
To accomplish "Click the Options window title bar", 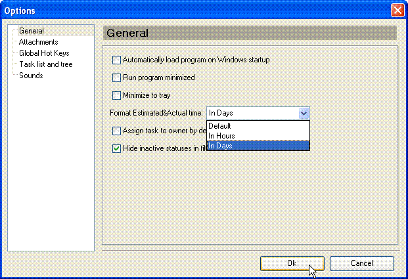I will point(197,11).
